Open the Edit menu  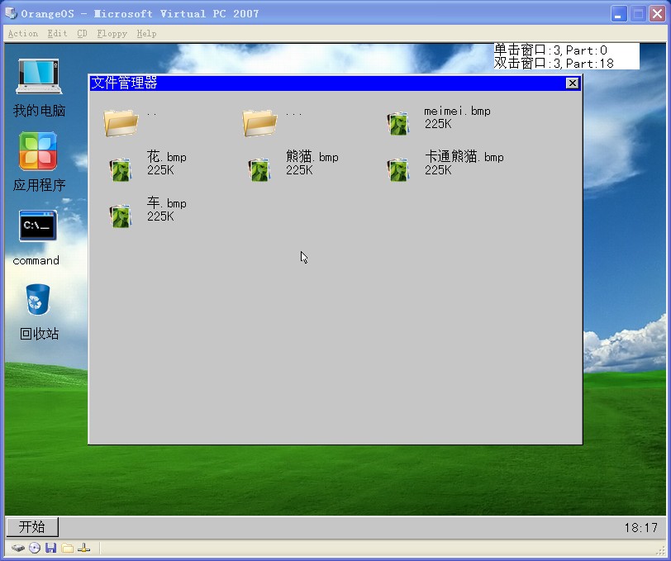point(57,33)
